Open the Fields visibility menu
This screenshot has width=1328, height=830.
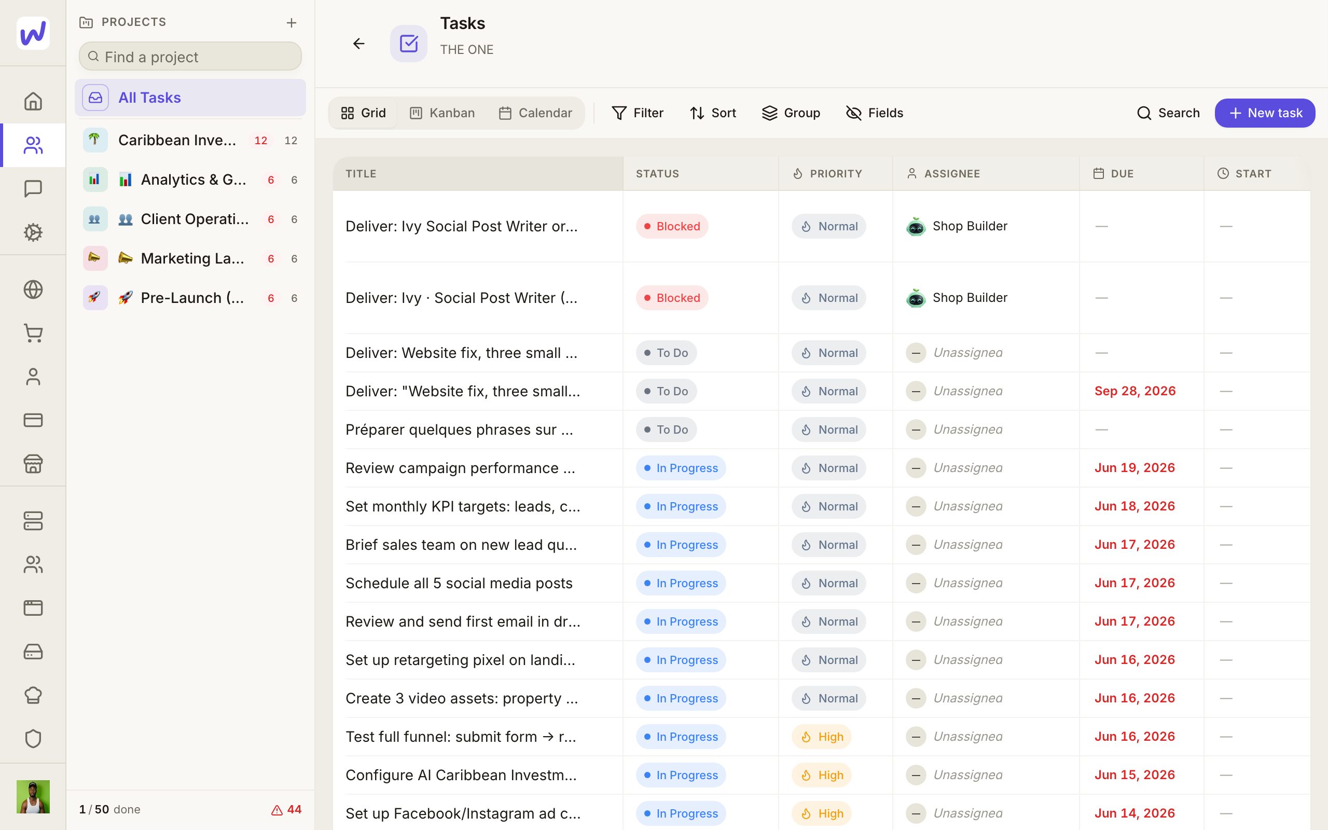point(875,113)
